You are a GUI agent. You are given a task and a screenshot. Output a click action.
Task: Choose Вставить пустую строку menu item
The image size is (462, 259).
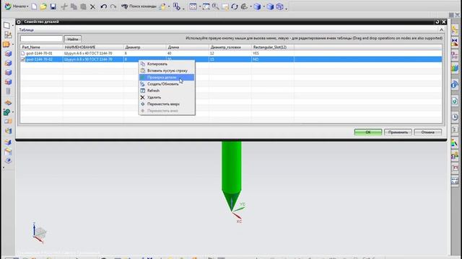point(167,71)
